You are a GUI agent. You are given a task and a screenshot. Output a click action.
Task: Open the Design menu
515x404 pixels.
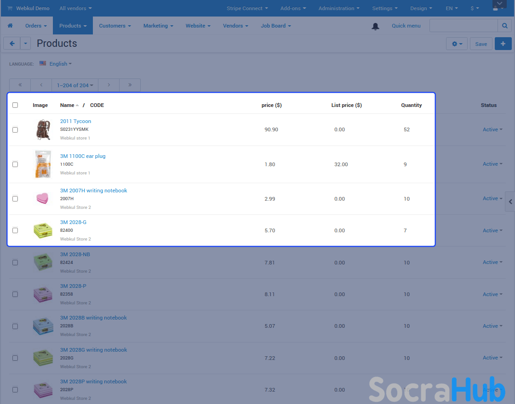click(x=421, y=8)
